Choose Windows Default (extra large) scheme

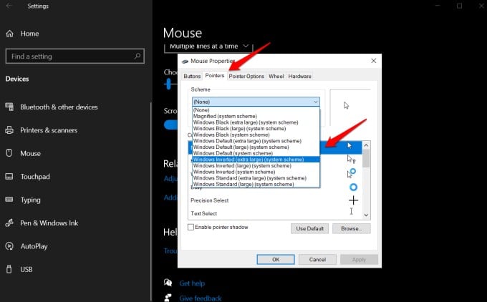click(x=256, y=141)
